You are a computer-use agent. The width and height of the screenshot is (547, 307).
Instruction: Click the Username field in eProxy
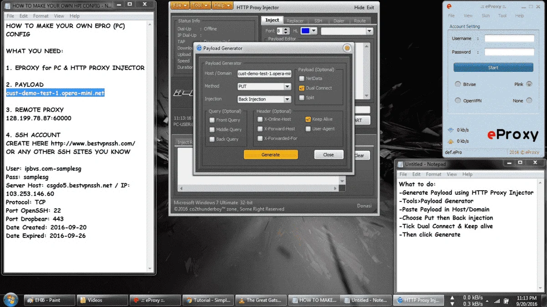click(x=509, y=39)
